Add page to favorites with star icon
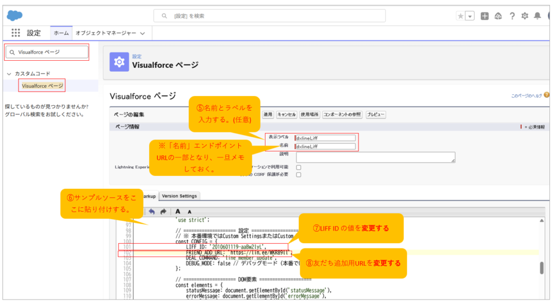Image resolution: width=557 pixels, height=306 pixels. tap(460, 16)
